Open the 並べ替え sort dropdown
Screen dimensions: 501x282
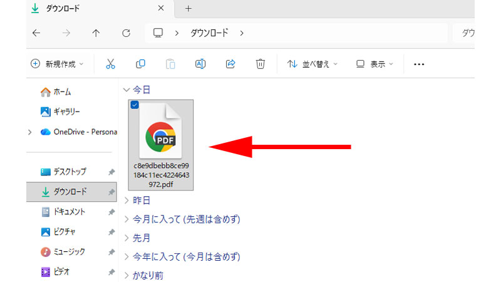coord(312,64)
